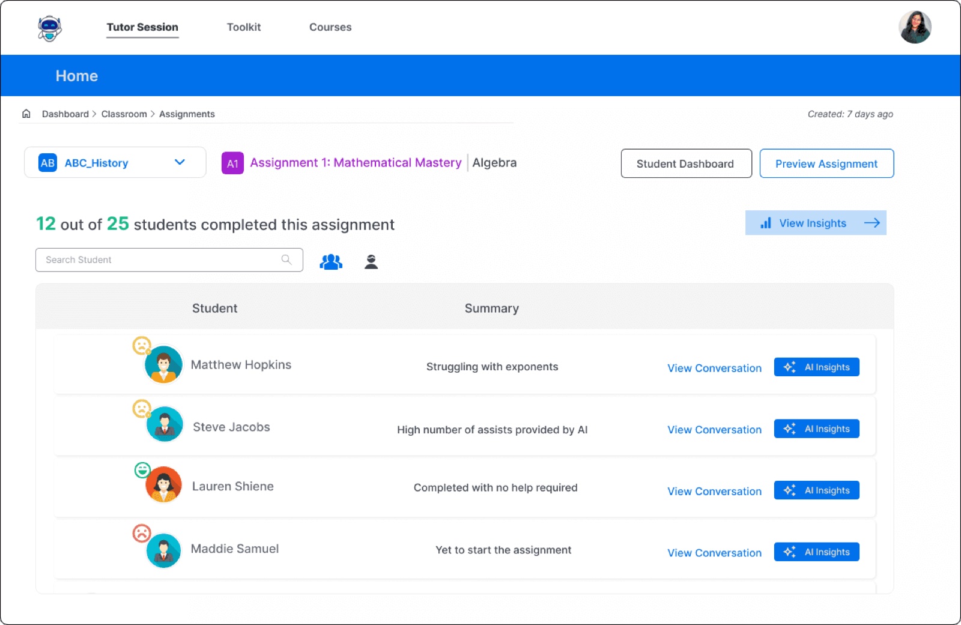Click Steve Jacobs' avatar
Image resolution: width=961 pixels, height=625 pixels.
point(165,424)
